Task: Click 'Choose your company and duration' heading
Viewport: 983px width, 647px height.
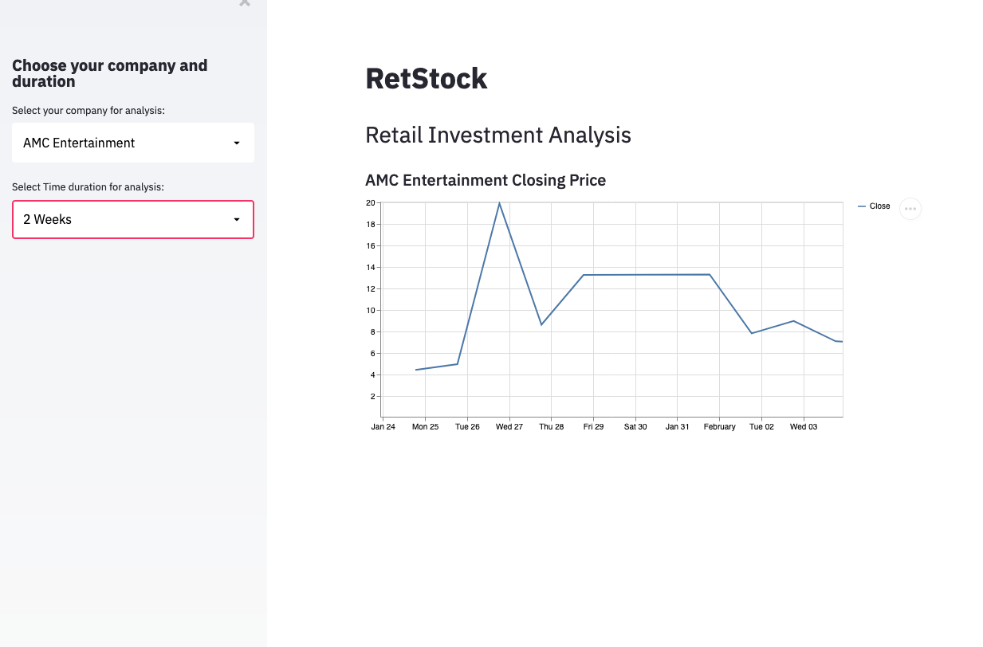Action: coord(110,73)
